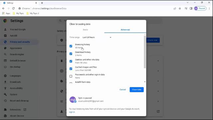
Task: Check Passwords and other sign-in data checkbox
Action: [71, 76]
